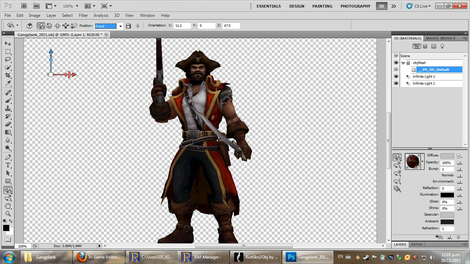Select the Eraser tool
The width and height of the screenshot is (470, 264).
(8, 124)
